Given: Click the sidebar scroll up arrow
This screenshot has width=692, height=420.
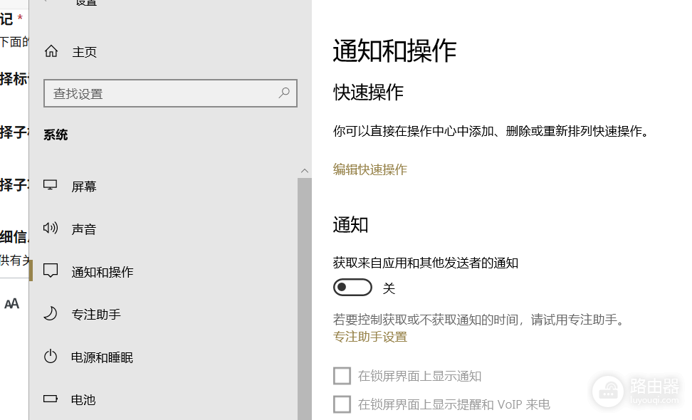Looking at the screenshot, I should pos(305,171).
